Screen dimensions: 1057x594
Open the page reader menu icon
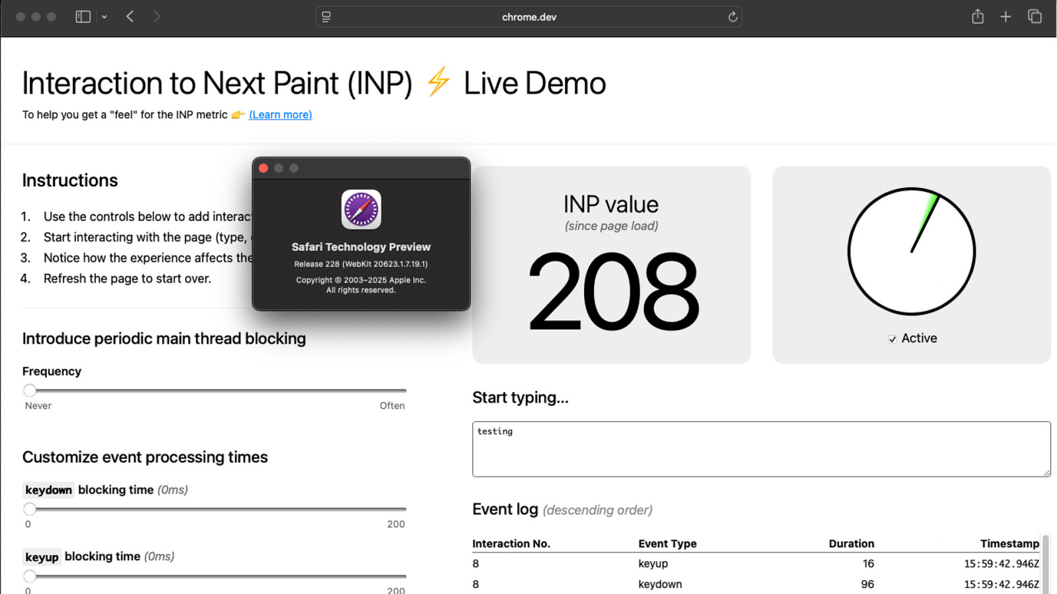tap(326, 17)
